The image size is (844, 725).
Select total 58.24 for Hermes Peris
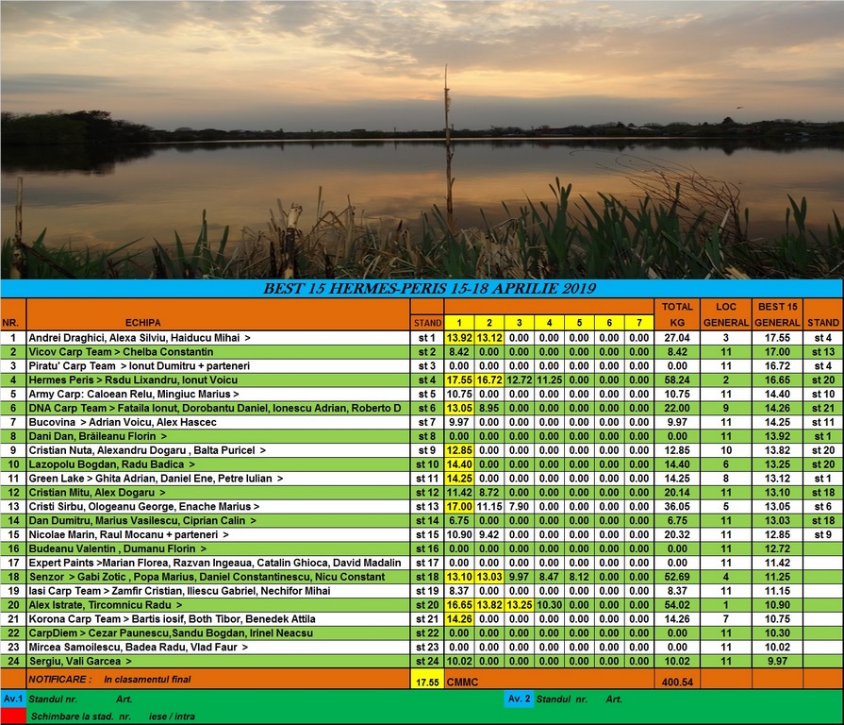pos(677,379)
